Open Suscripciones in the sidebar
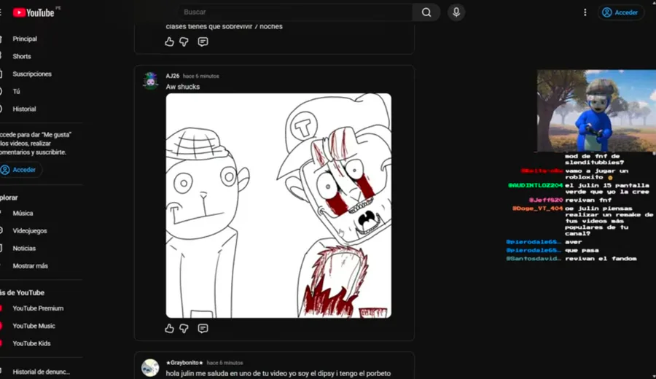Image resolution: width=656 pixels, height=379 pixels. pos(32,74)
